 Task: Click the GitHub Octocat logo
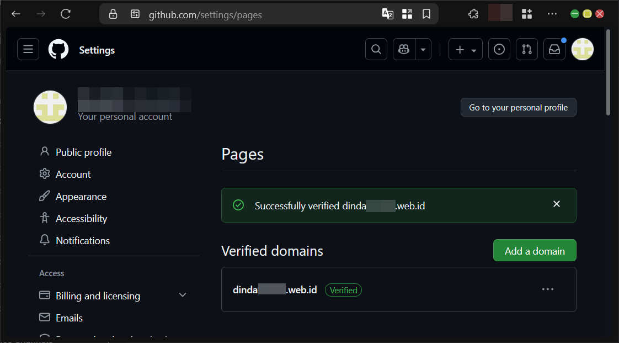[58, 49]
